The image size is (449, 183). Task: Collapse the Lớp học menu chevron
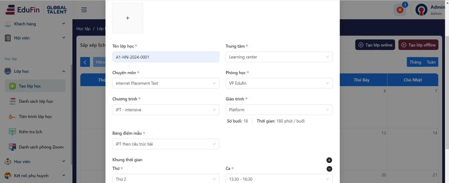(x=64, y=71)
